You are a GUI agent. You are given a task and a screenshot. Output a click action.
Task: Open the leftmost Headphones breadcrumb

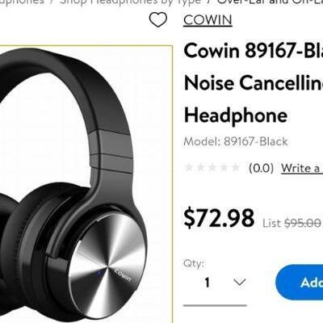coord(22,2)
